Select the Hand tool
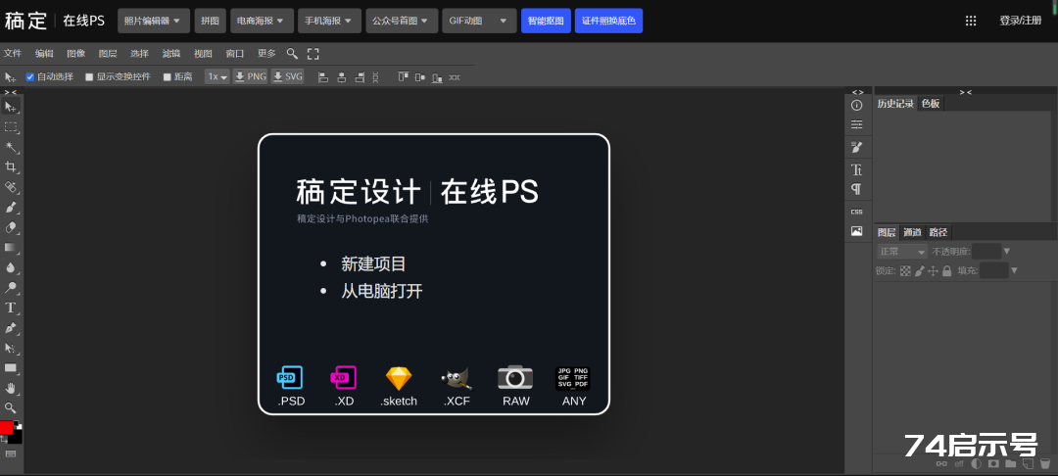This screenshot has height=476, width=1058. (11, 388)
